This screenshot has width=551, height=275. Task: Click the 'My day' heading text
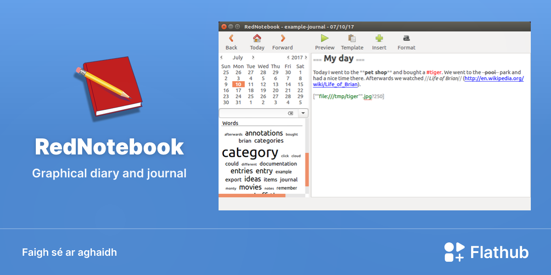pyautogui.click(x=339, y=59)
